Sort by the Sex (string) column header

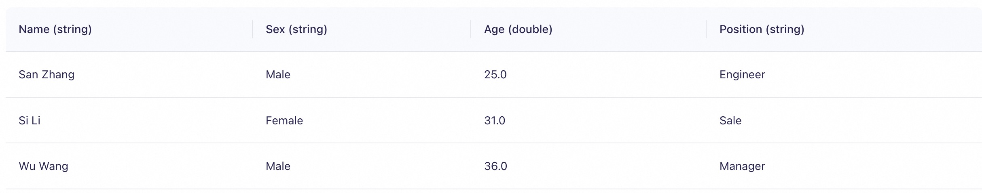pyautogui.click(x=296, y=29)
